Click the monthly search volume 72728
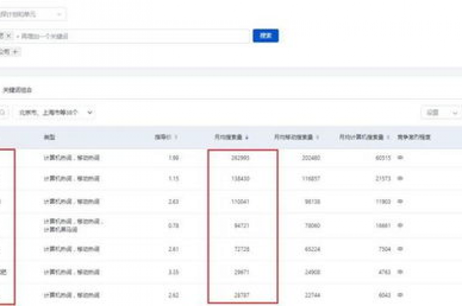The height and width of the screenshot is (306, 462). pos(242,249)
